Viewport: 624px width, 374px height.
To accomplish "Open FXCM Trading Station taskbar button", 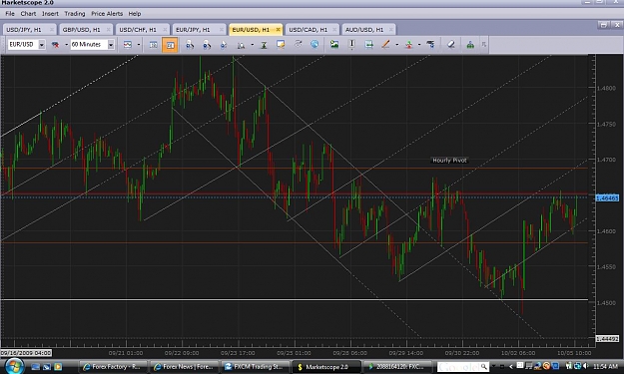I will 255,367.
